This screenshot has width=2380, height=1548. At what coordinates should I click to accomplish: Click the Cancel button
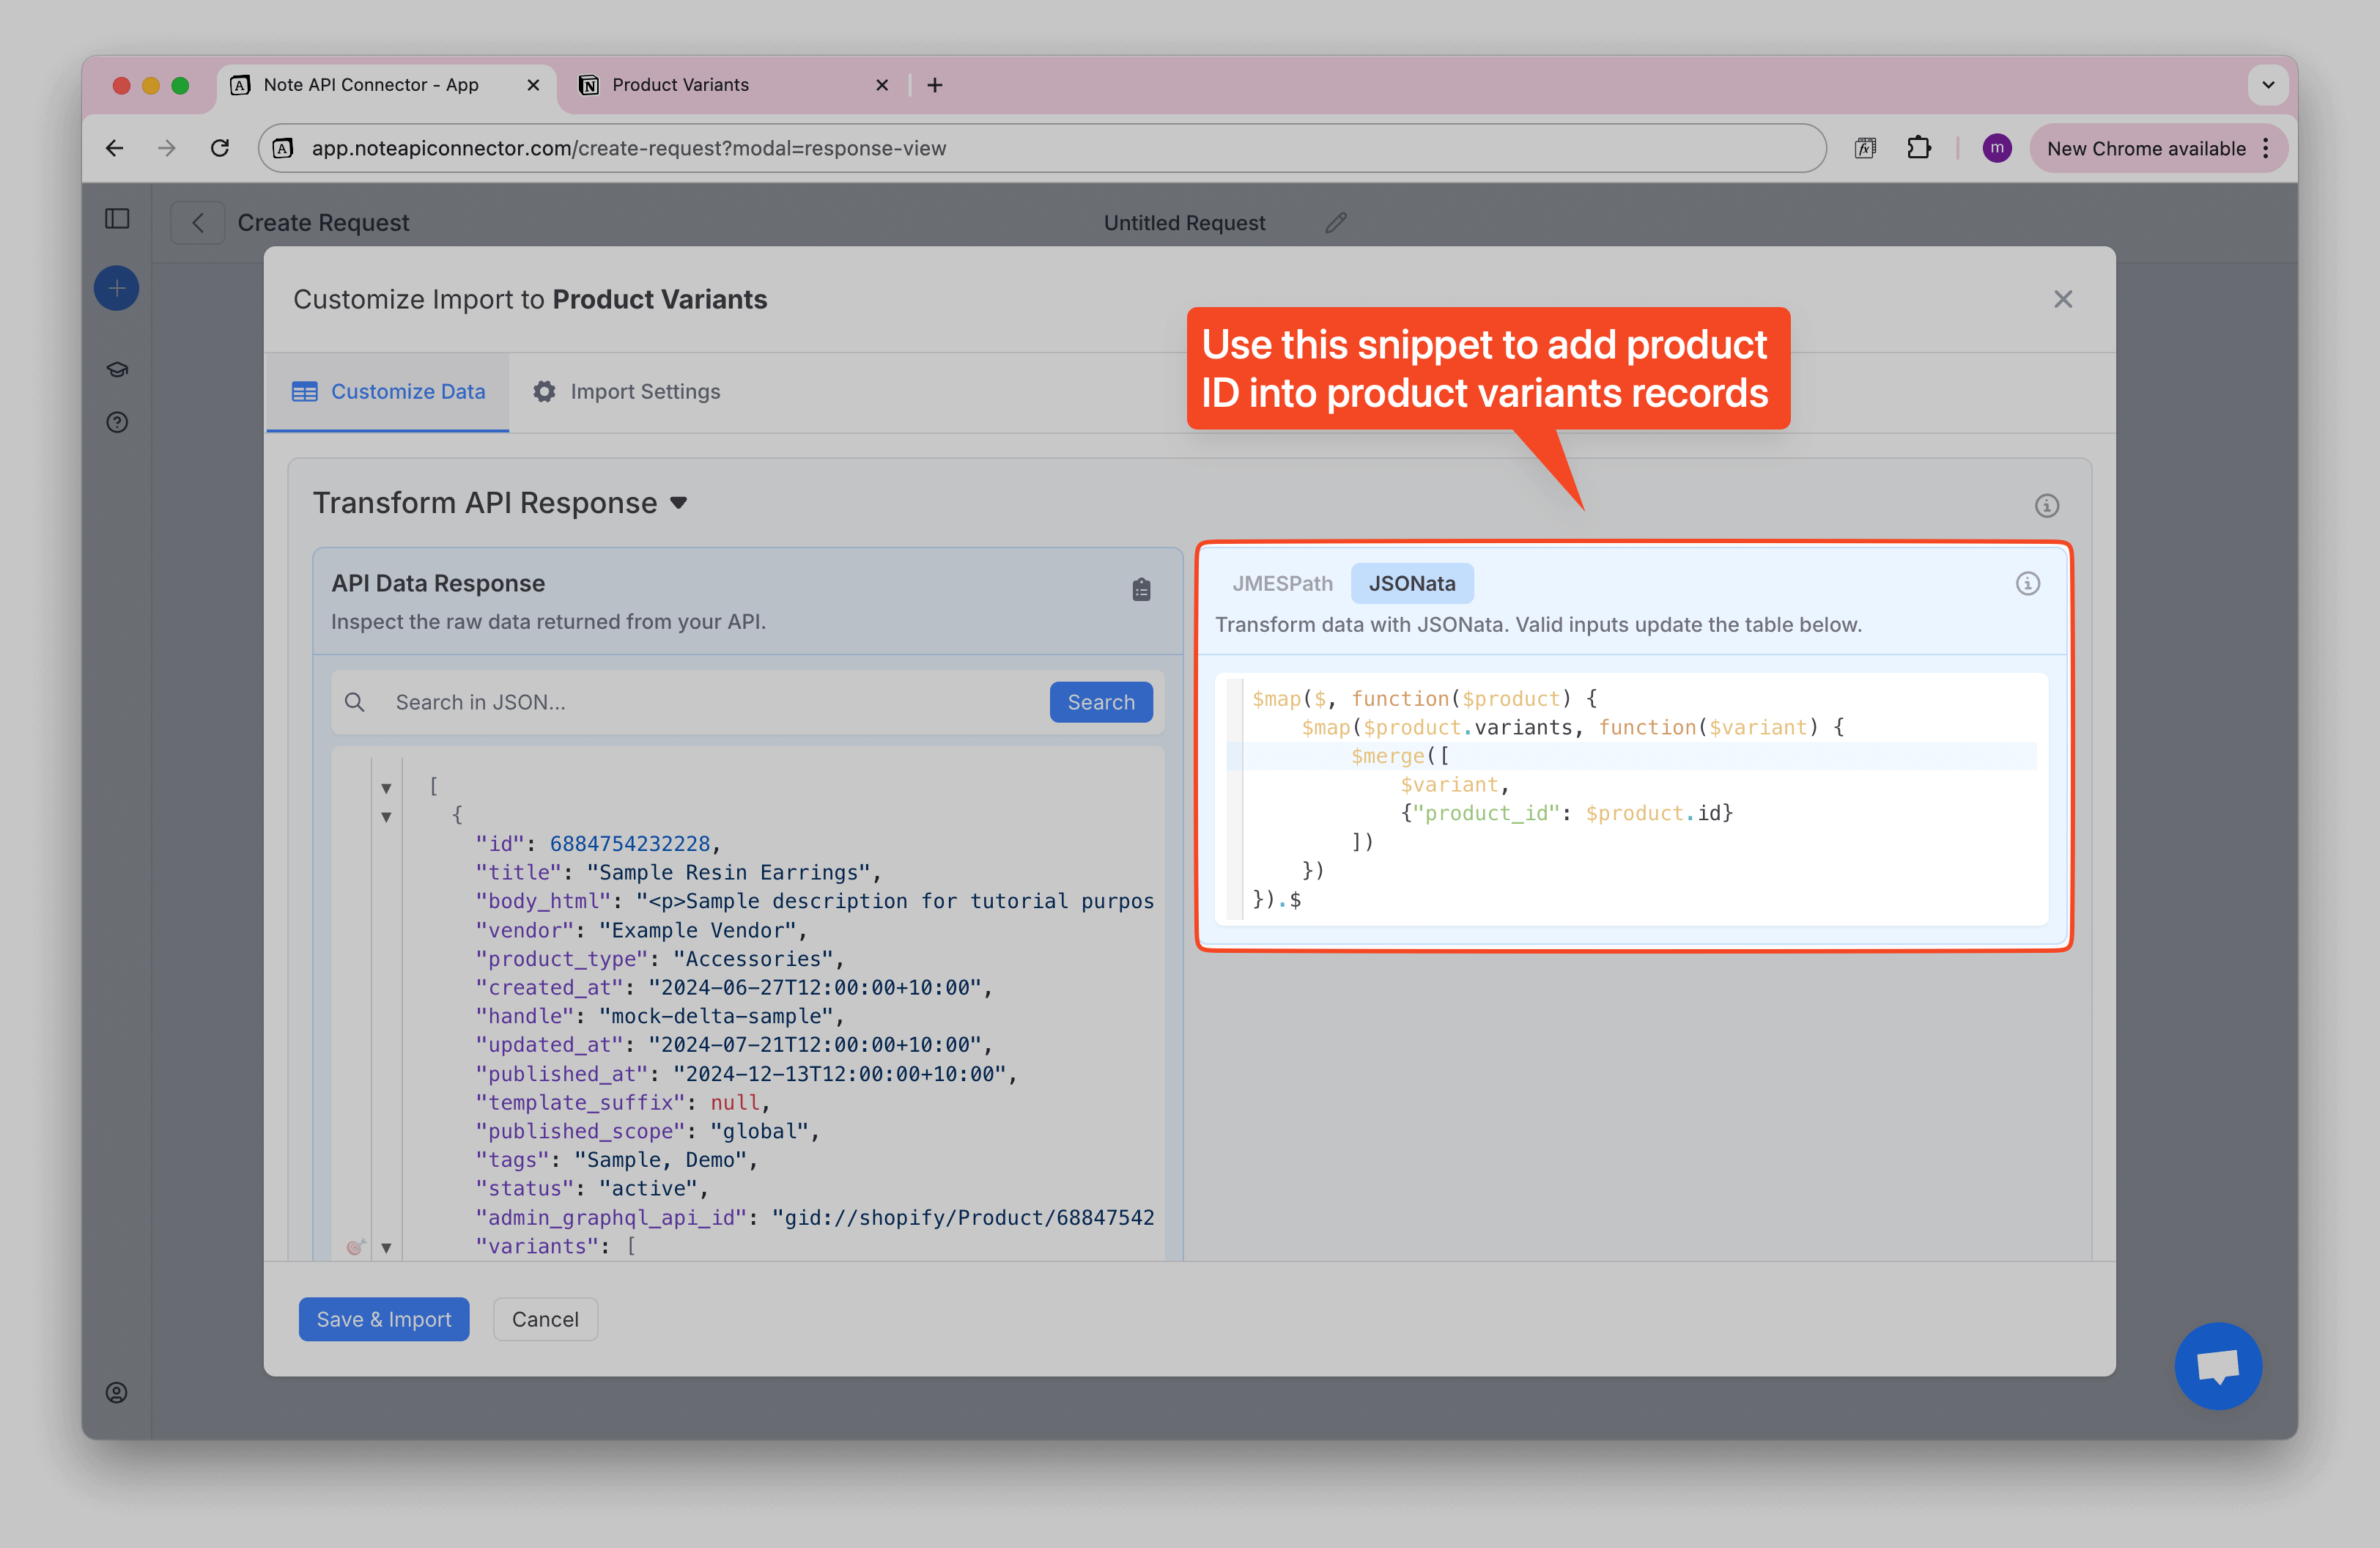[x=545, y=1319]
